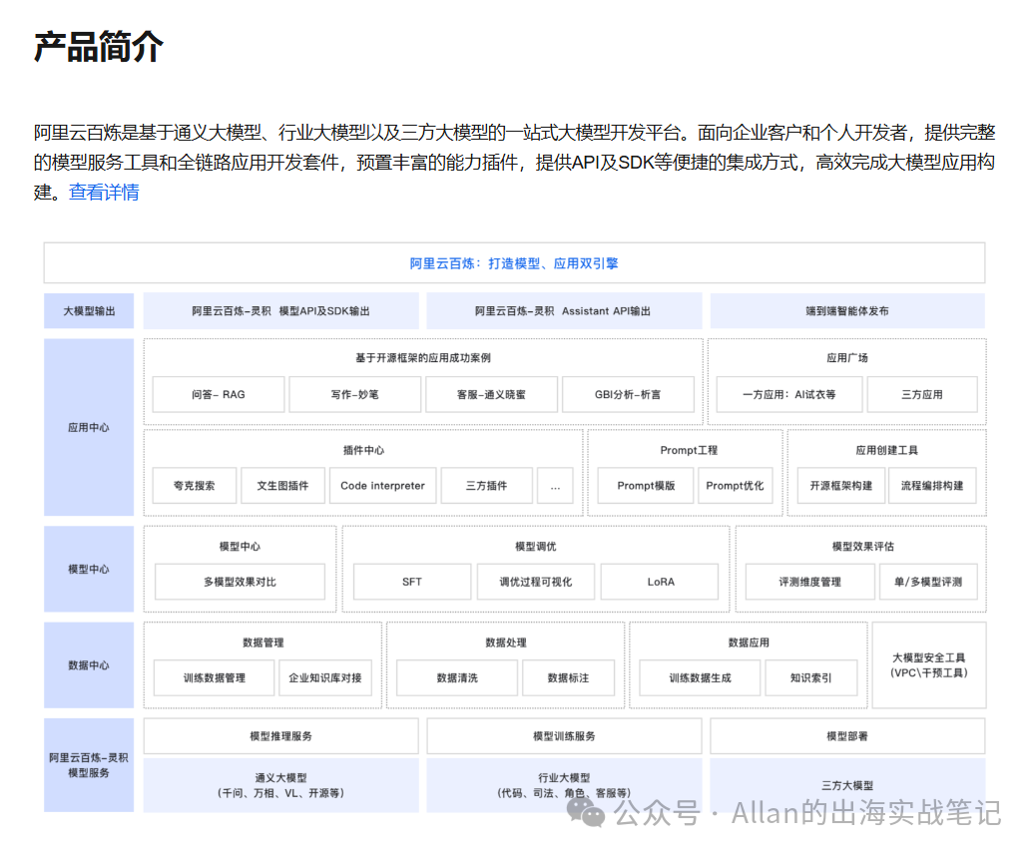Click the 客服-通义晓蜜 box
This screenshot has height=854, width=1034.
tap(491, 395)
